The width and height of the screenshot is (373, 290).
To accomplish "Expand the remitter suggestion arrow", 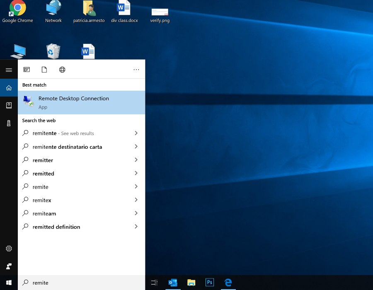I will (x=136, y=160).
